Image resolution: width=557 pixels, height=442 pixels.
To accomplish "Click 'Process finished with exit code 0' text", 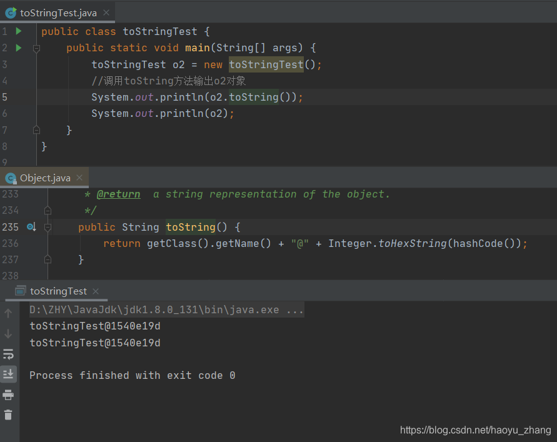I will tap(132, 376).
